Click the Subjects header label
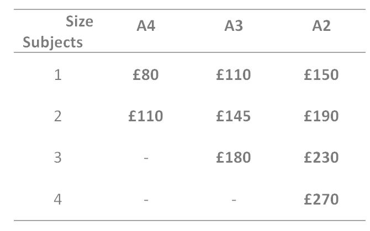The image size is (370, 231). tap(53, 42)
